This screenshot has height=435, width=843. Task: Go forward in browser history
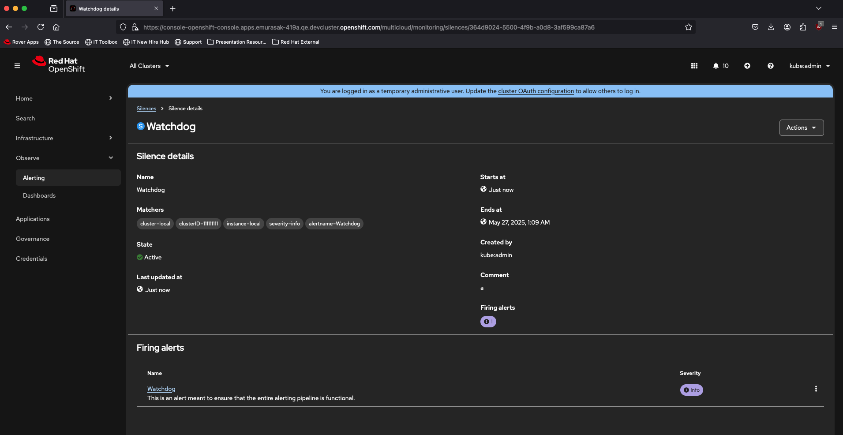click(x=25, y=27)
